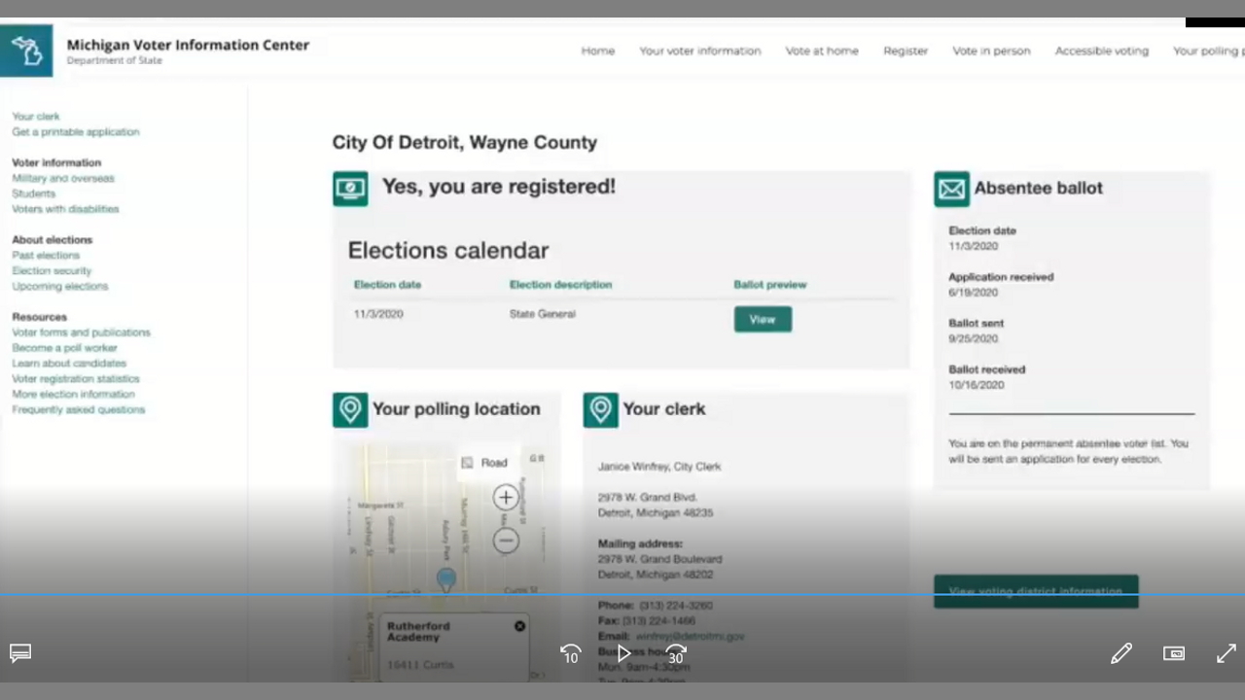This screenshot has width=1245, height=700.
Task: Close the Rutherford Academy map popup
Action: click(519, 626)
